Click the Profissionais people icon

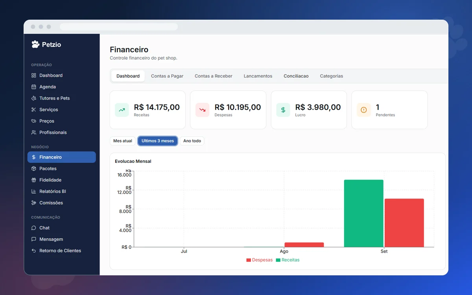coord(34,133)
